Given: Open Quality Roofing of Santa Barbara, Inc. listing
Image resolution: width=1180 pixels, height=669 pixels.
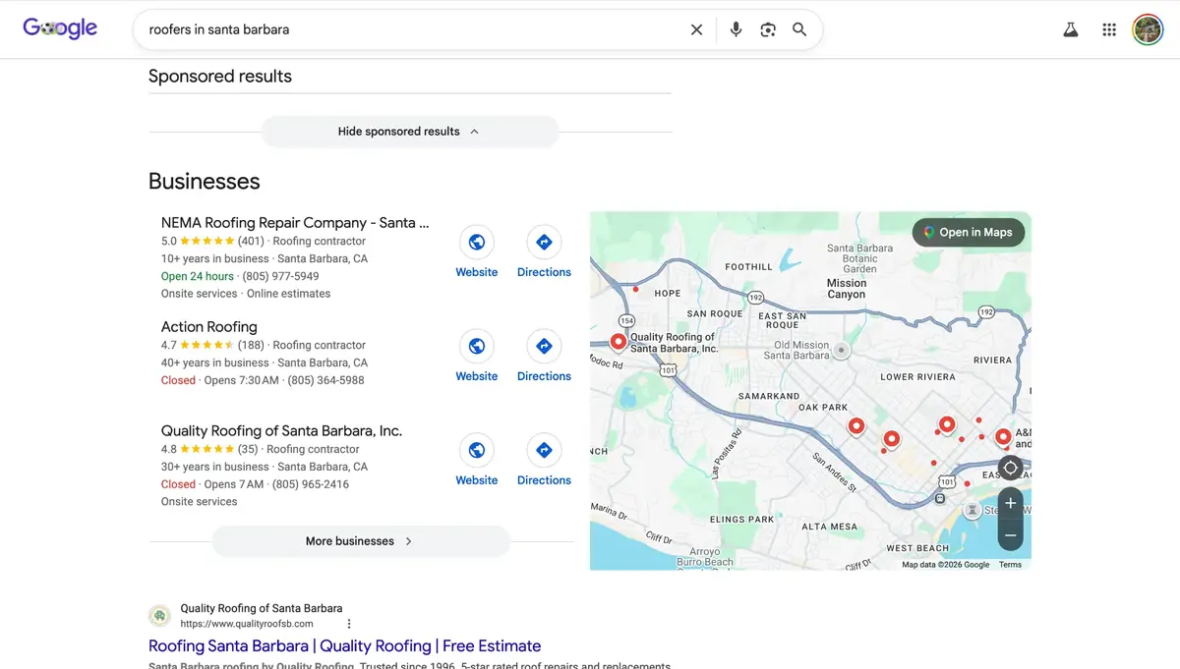Looking at the screenshot, I should coord(281,431).
